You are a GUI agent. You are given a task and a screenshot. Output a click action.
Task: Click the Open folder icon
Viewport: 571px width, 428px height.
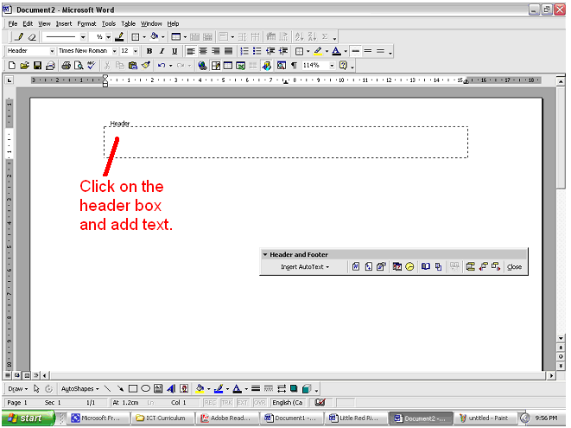(x=24, y=66)
